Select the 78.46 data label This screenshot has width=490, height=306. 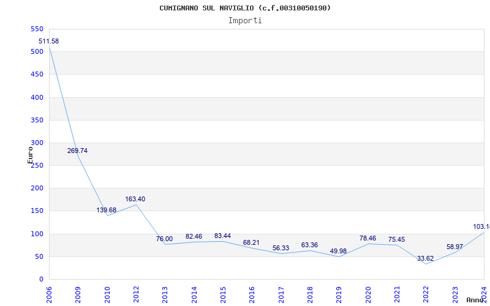tap(367, 239)
